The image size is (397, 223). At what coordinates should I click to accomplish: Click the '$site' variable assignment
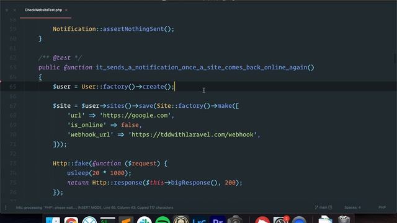pos(61,106)
